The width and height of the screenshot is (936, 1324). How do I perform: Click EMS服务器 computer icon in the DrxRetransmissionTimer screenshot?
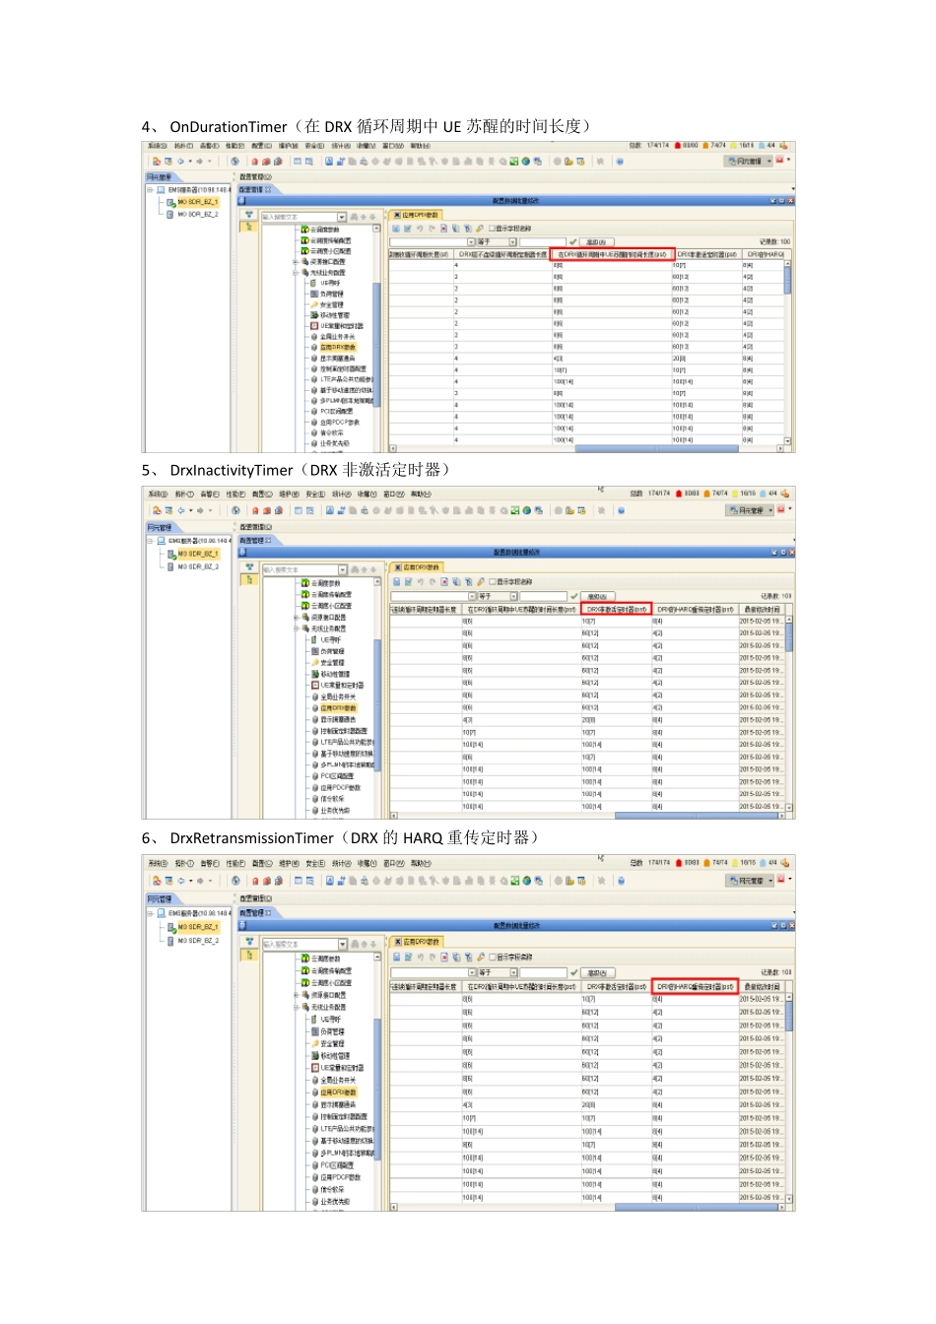pos(161,913)
